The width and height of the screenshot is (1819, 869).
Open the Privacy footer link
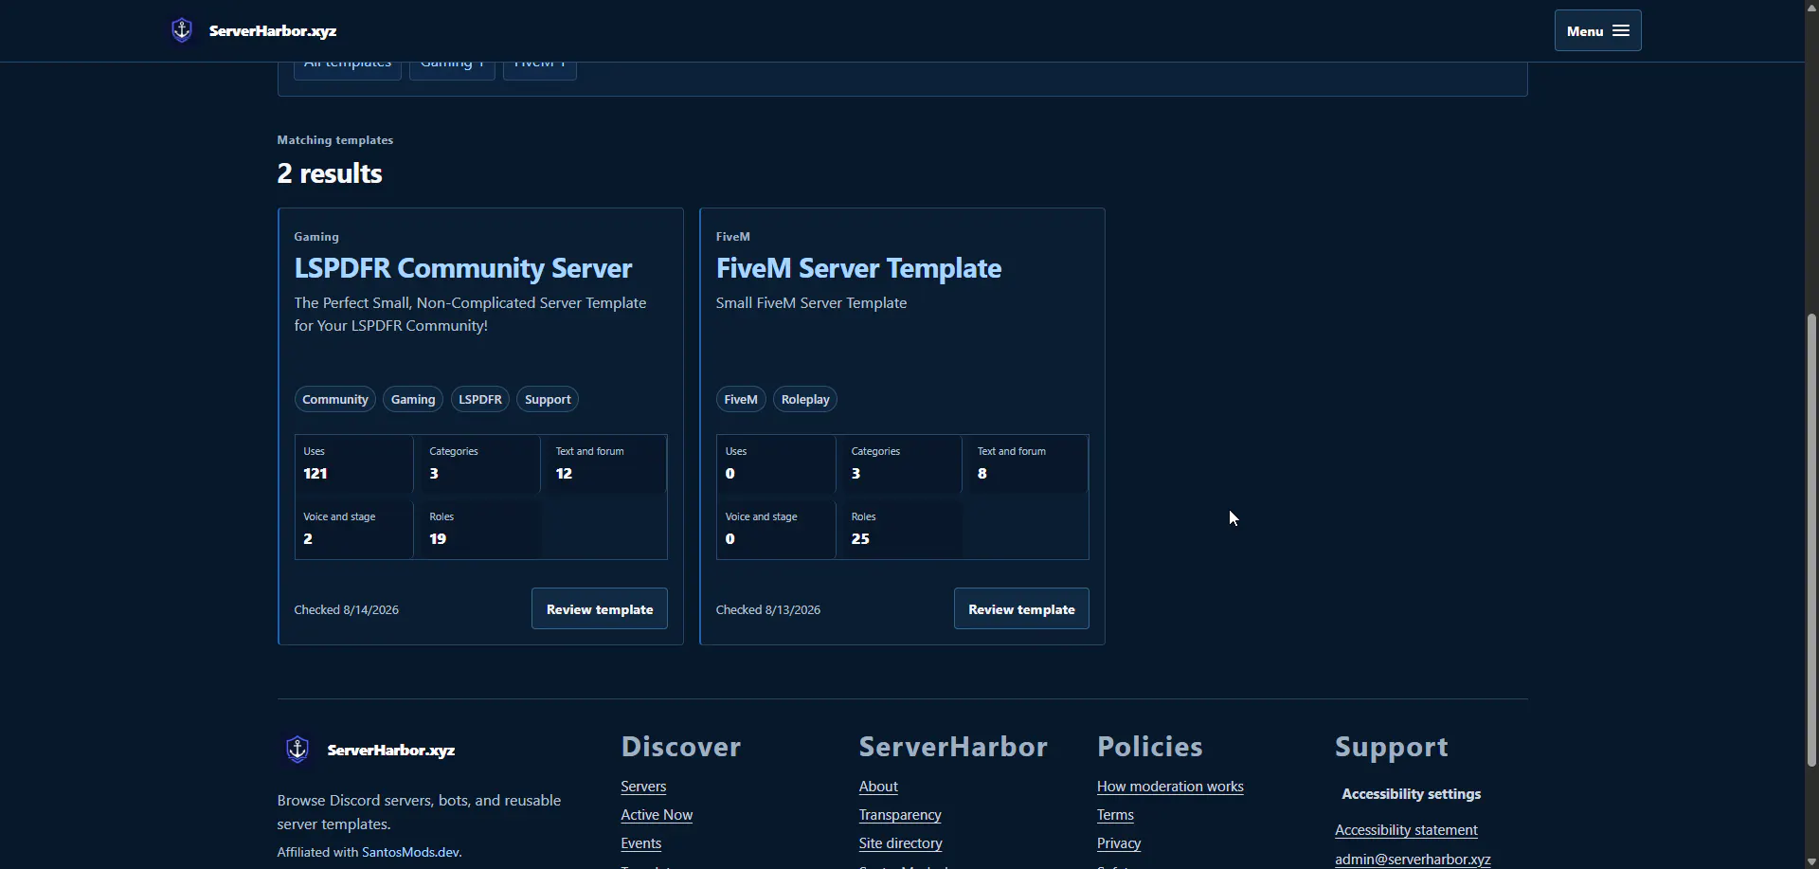click(x=1119, y=843)
